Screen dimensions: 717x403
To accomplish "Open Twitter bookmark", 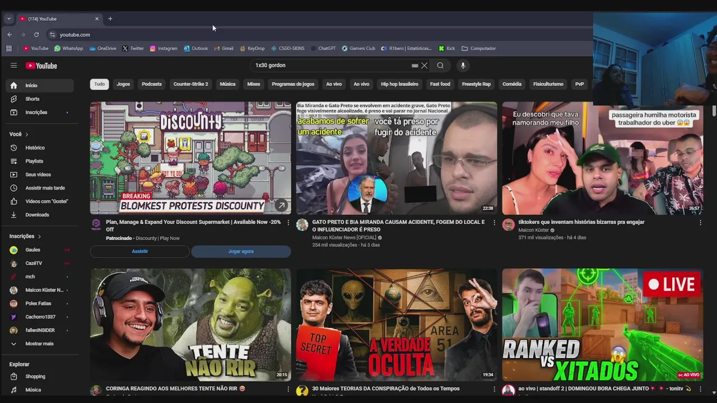I will (133, 49).
